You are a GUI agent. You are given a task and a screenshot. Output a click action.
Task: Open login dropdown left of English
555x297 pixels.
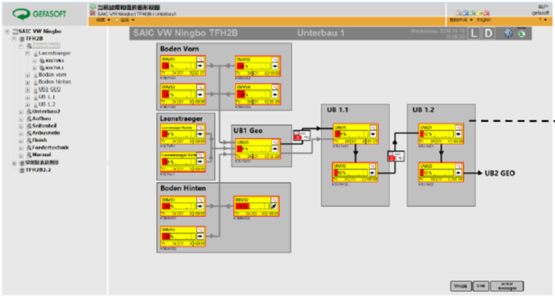pos(461,20)
